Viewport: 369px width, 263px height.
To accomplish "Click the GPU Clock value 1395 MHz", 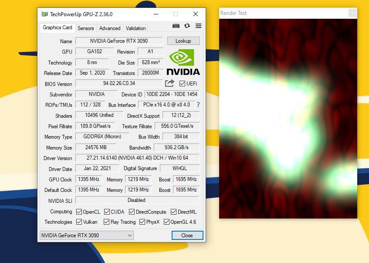I will (89, 179).
